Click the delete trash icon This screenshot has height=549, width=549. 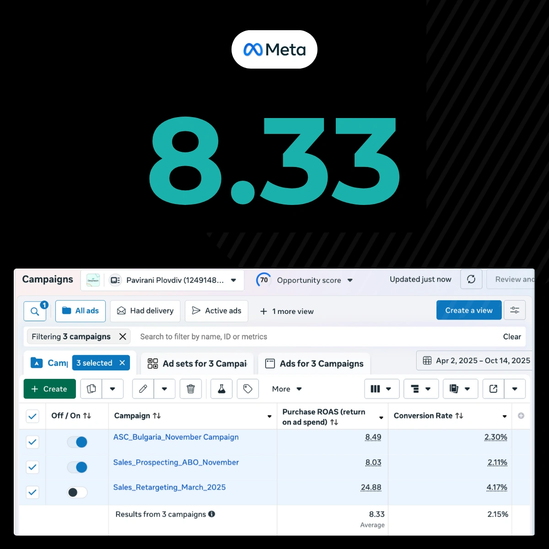[x=191, y=389]
